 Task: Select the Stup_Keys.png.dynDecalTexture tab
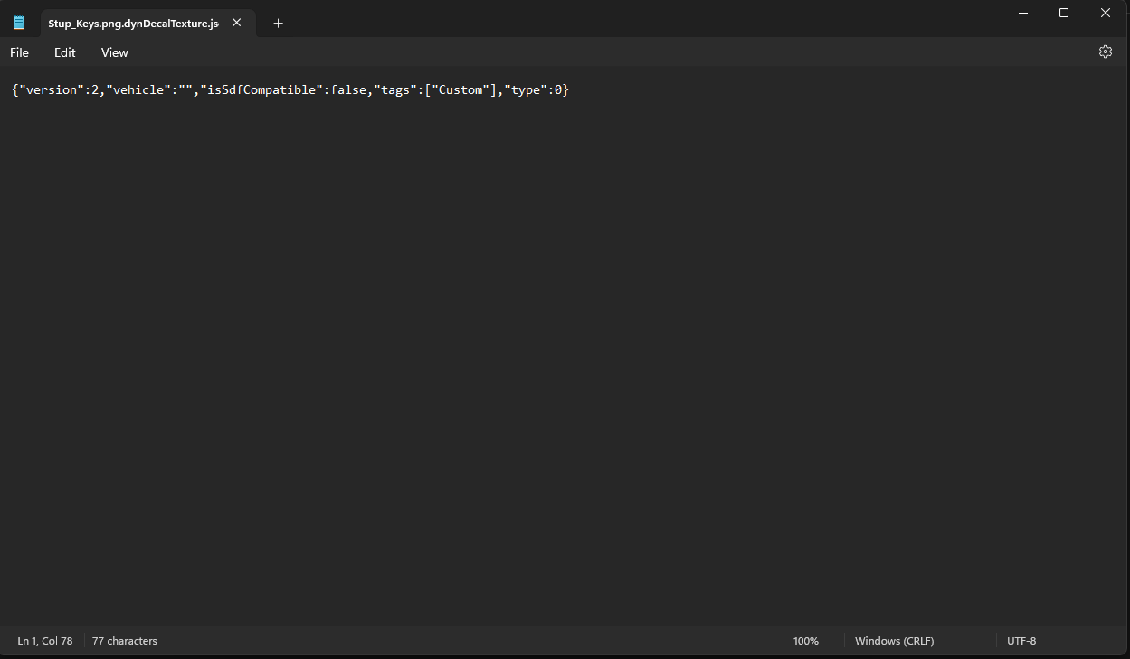click(133, 23)
